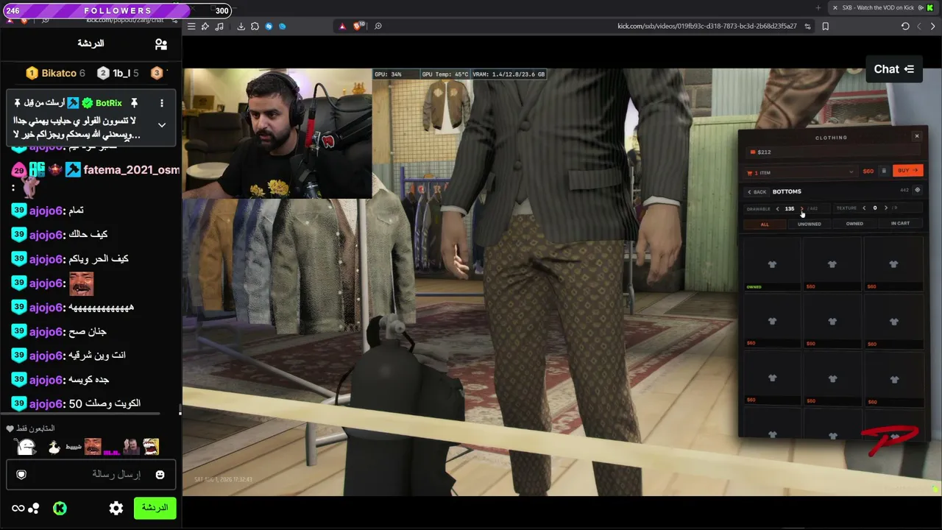Screen dimensions: 942x530
Task: Empty the cart with the trash icon
Action: click(x=884, y=172)
